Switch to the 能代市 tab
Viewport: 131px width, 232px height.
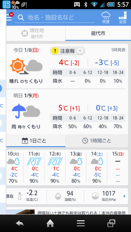(98, 33)
